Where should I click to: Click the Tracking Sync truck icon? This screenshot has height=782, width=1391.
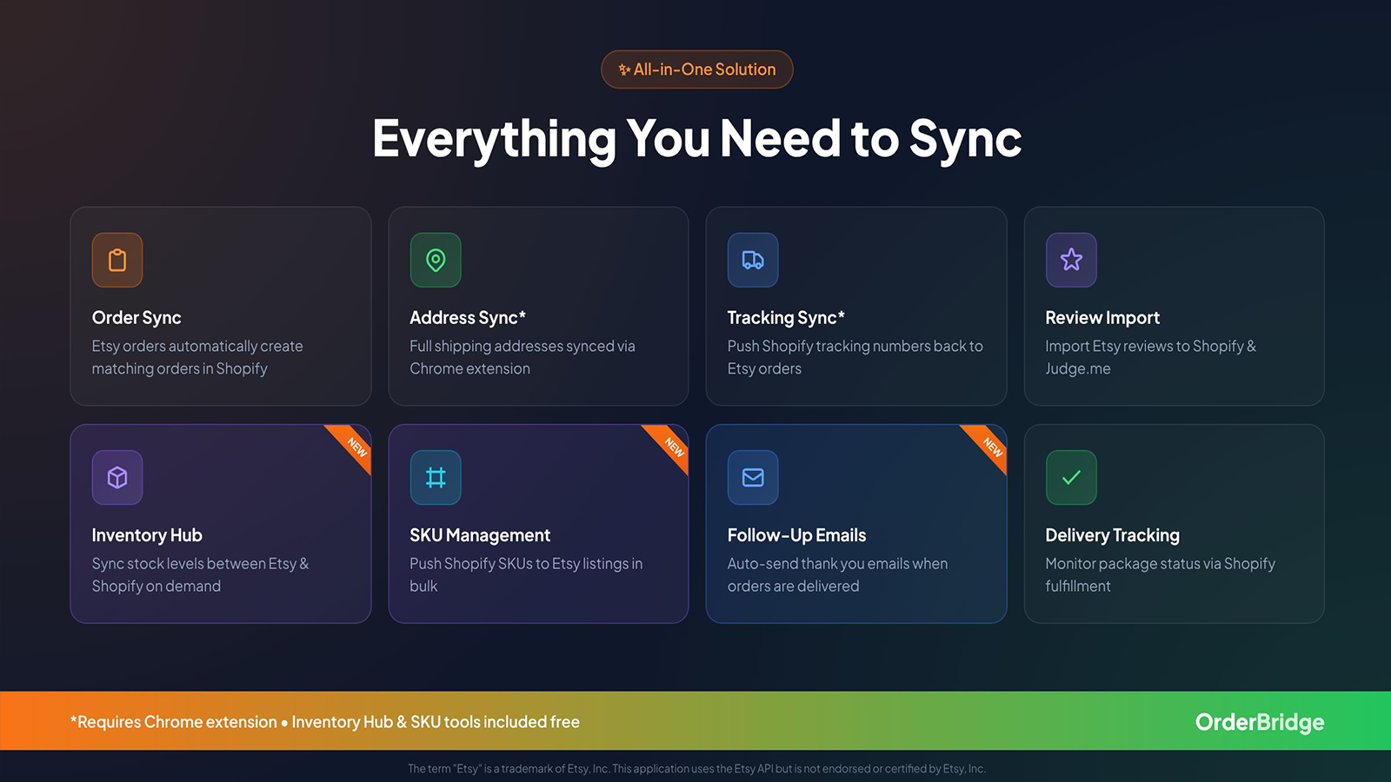[753, 260]
